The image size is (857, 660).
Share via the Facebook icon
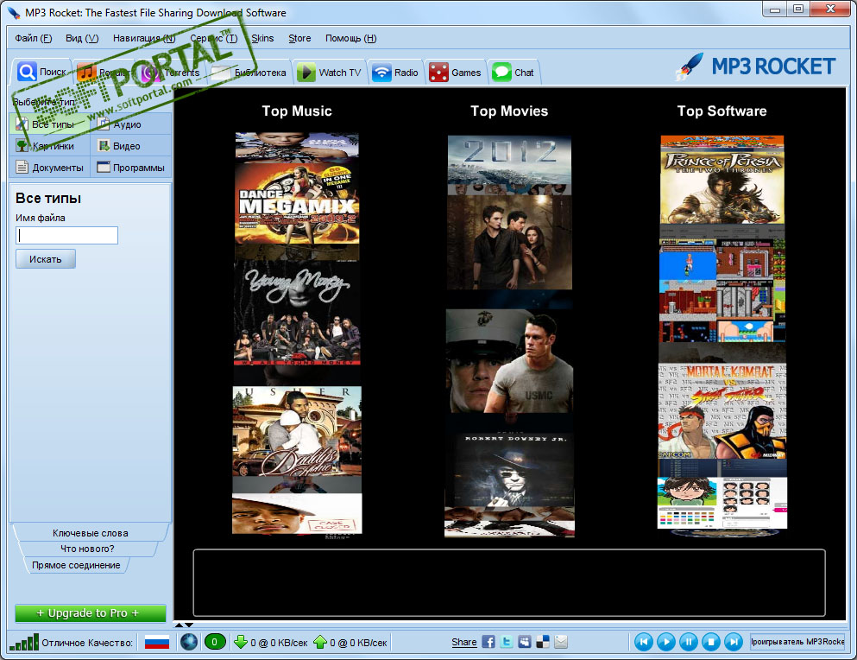point(488,642)
